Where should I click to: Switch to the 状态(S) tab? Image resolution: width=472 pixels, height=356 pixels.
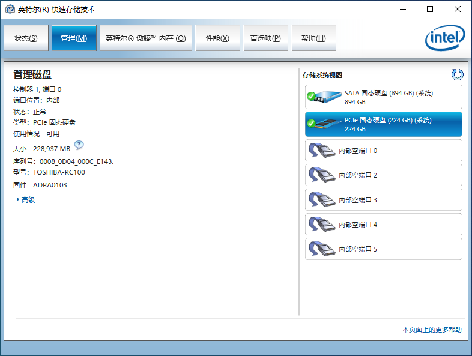(x=26, y=38)
